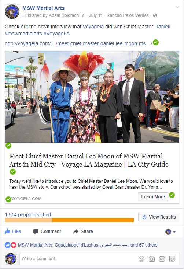Click the people reached orange progress bar

pyautogui.click(x=69, y=220)
